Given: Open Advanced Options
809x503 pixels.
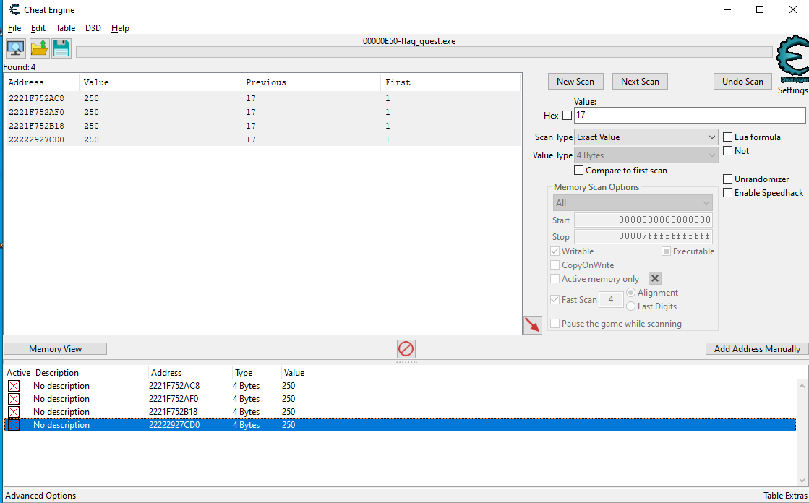Looking at the screenshot, I should (x=40, y=496).
